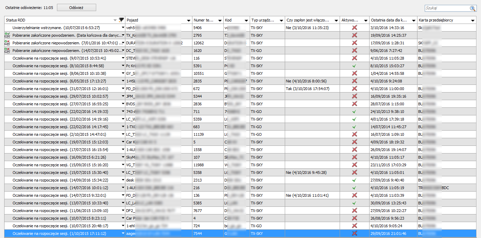Focus the Szukaj search field
The image size is (481, 238).
pos(446,9)
